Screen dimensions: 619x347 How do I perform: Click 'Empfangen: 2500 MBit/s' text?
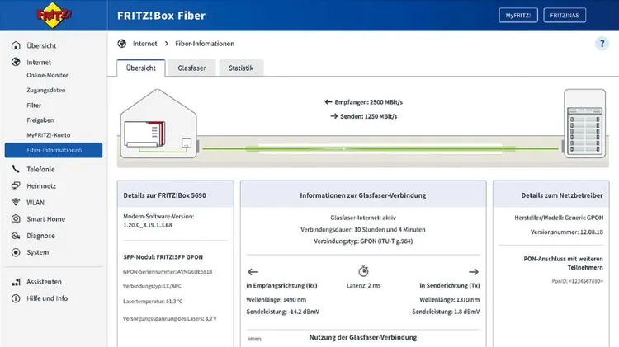[x=369, y=102]
